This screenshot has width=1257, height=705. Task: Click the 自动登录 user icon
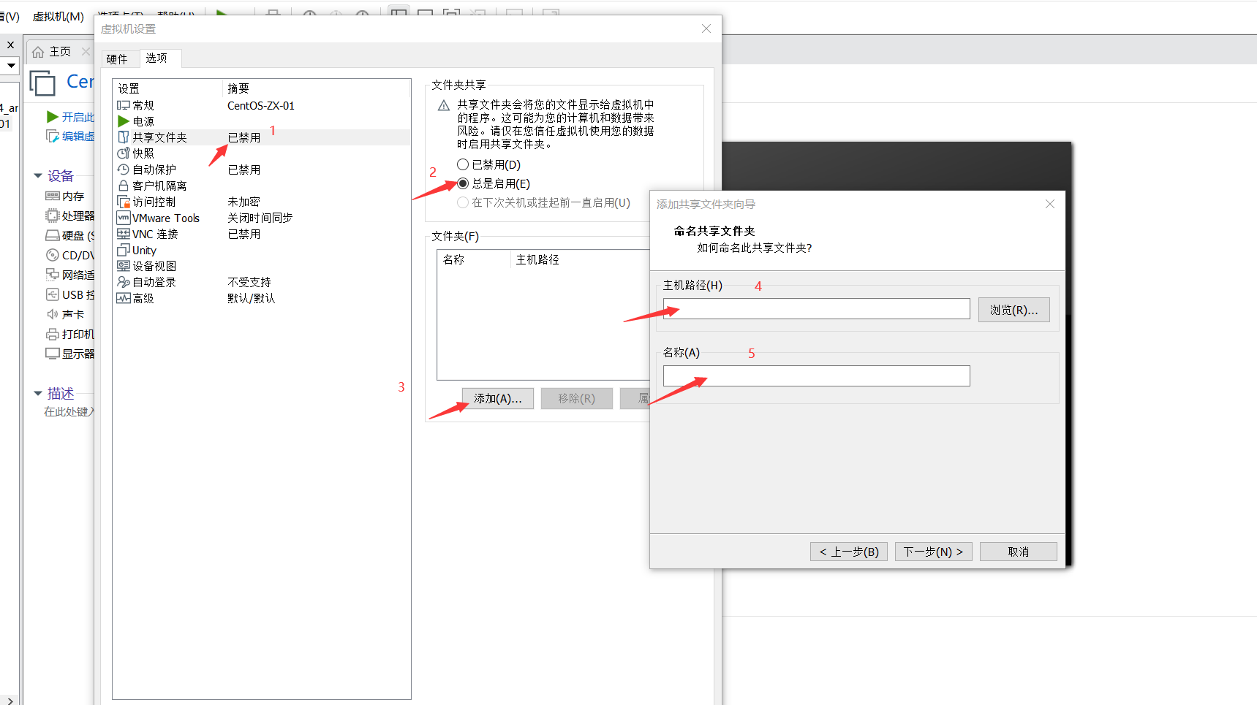tap(124, 282)
